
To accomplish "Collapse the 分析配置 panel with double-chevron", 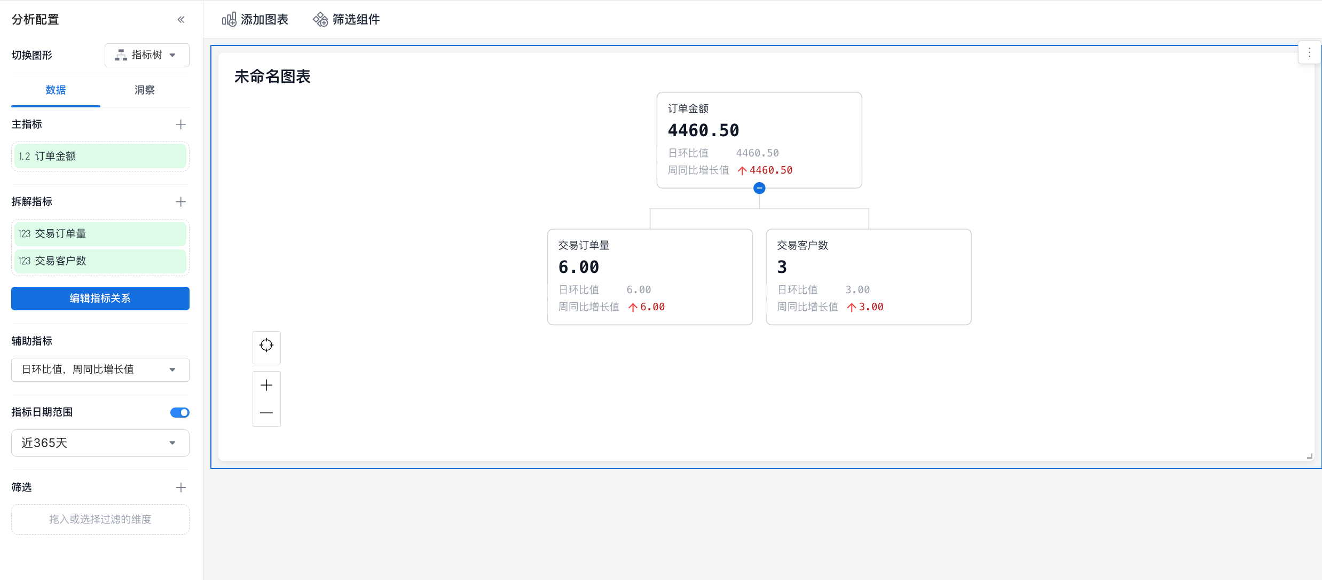I will click(x=181, y=20).
